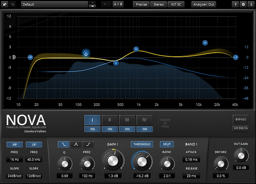
Task: Select band IV node on the graph
Action: tap(205, 43)
